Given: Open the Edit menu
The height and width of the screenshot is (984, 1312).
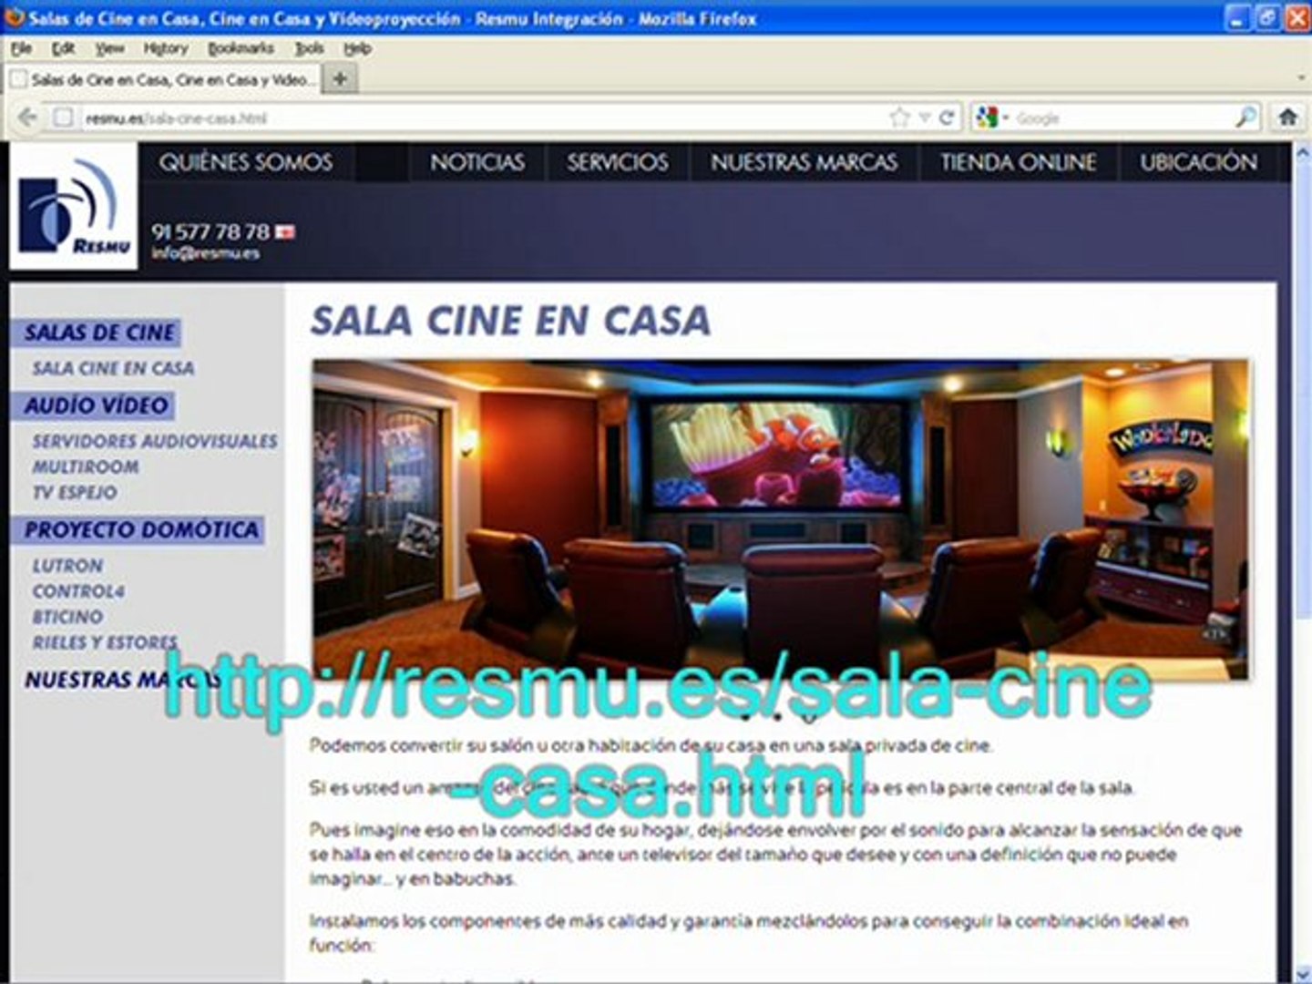Looking at the screenshot, I should pyautogui.click(x=64, y=48).
